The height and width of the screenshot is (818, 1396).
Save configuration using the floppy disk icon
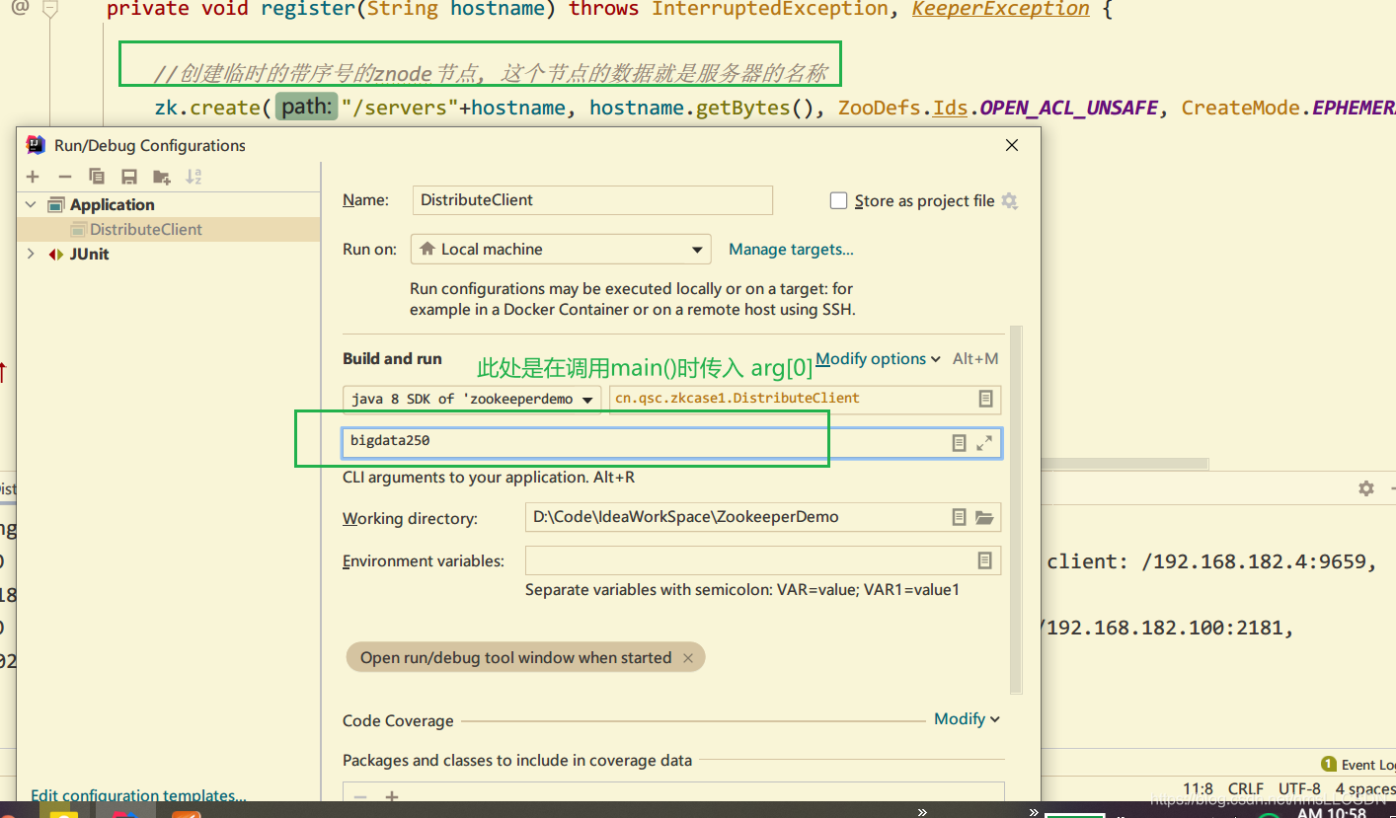coord(129,177)
